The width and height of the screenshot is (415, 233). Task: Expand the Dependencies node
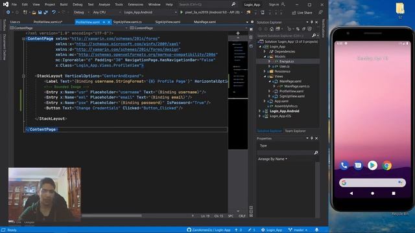(265, 52)
